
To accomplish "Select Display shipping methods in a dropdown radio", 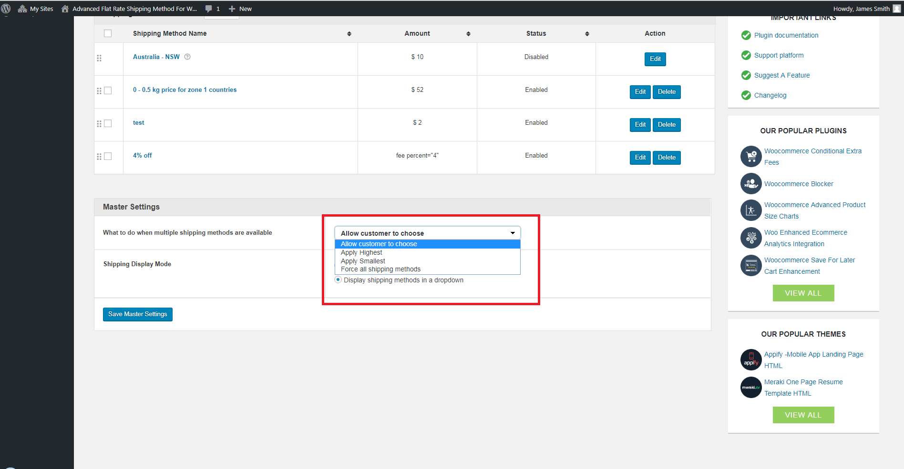I will 338,280.
